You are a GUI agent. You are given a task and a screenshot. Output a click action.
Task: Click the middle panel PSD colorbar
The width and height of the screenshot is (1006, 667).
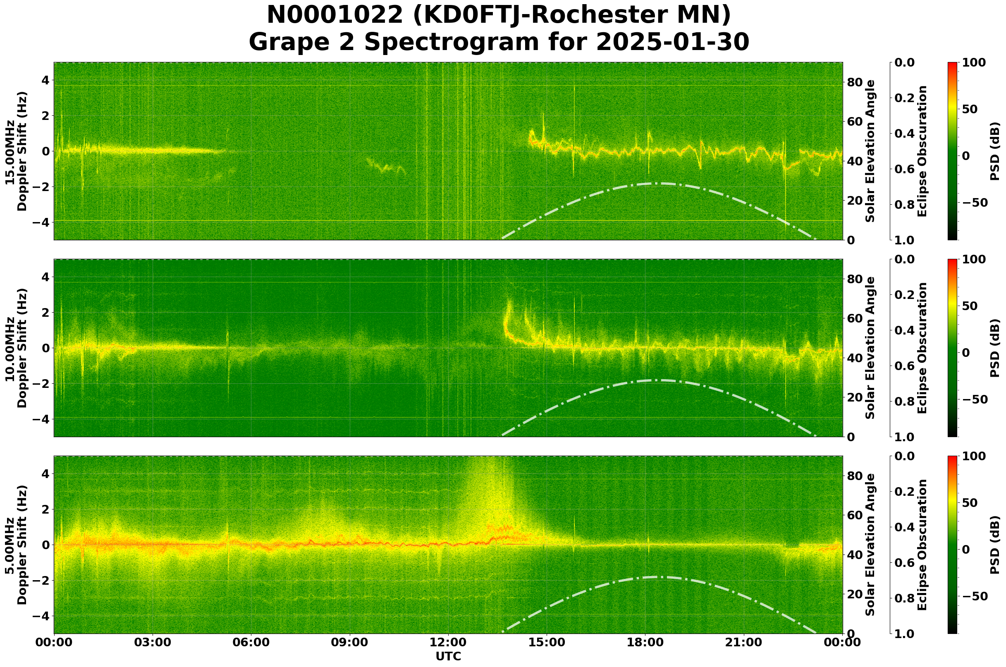pyautogui.click(x=952, y=348)
